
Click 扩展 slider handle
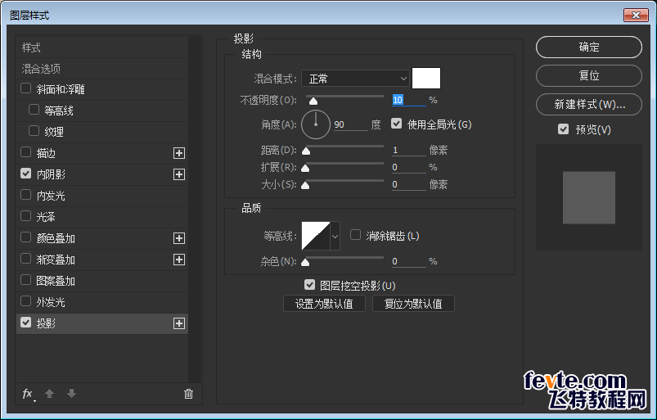305,168
